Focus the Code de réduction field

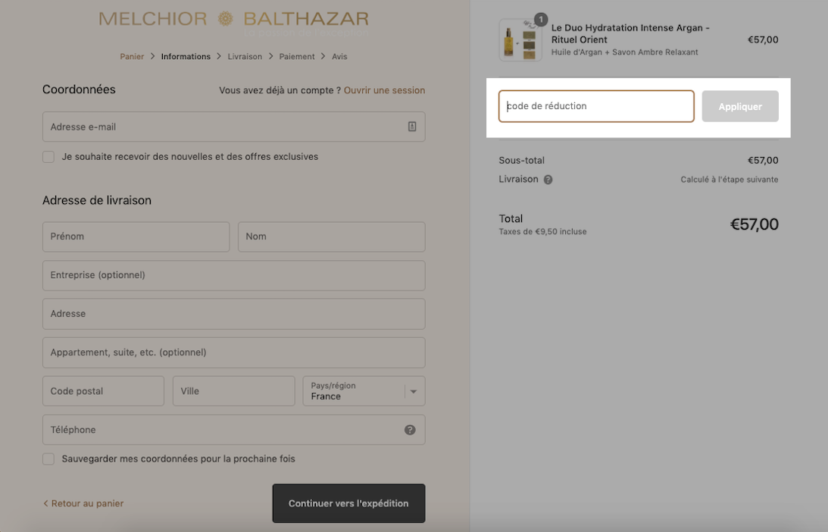pos(596,106)
